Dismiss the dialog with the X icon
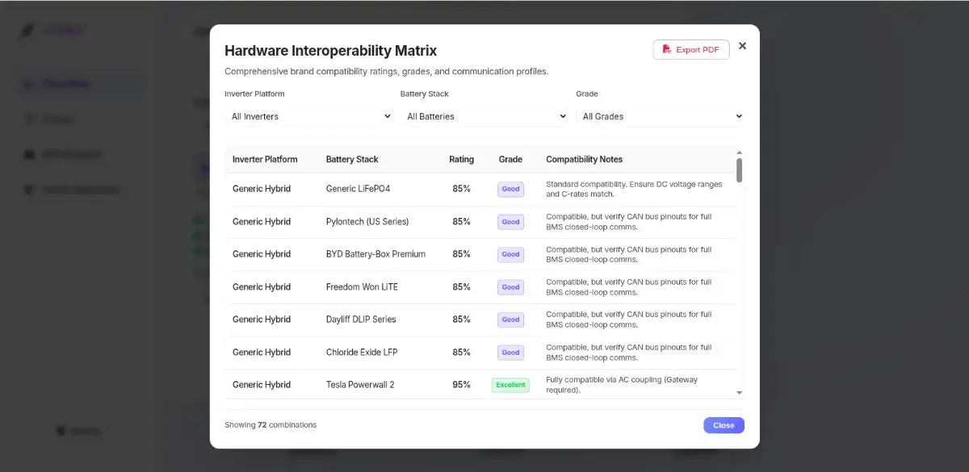 click(x=742, y=46)
